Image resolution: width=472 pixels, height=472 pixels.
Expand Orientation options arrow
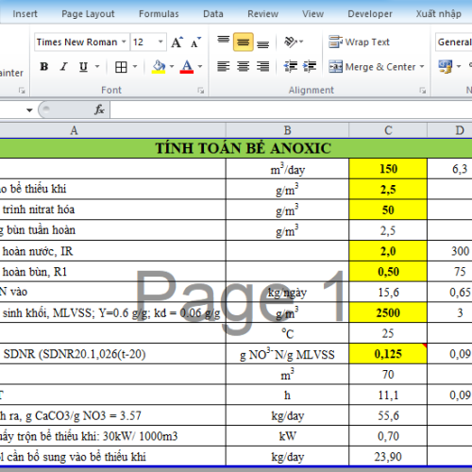click(301, 42)
